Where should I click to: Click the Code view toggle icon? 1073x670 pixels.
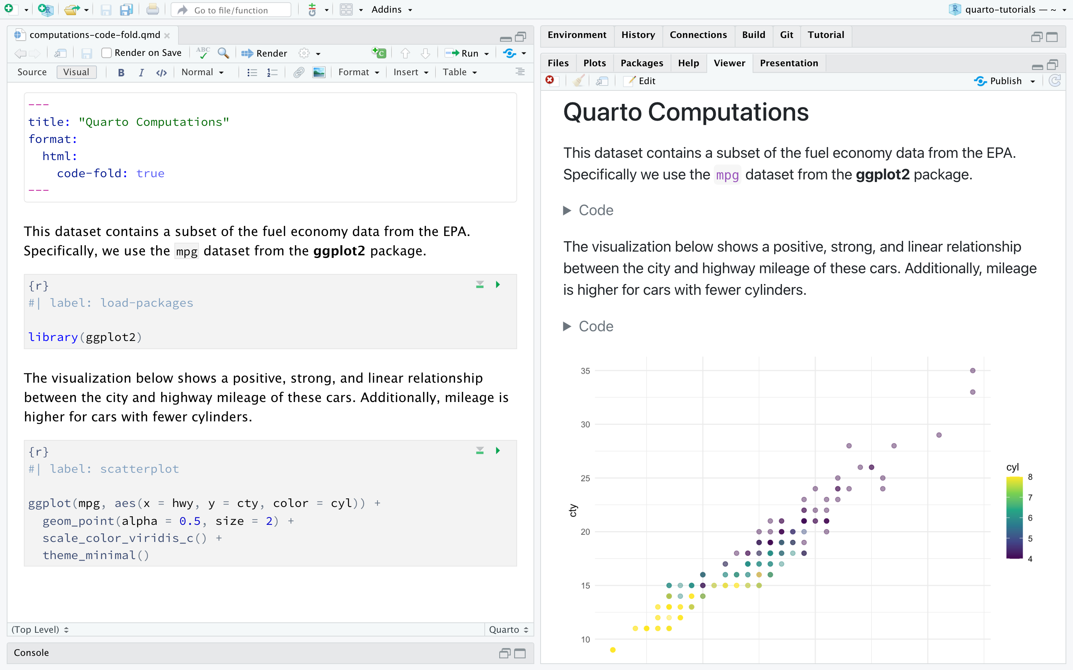click(x=160, y=72)
